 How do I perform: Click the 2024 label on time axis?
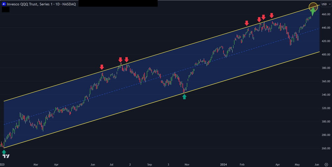223,164
